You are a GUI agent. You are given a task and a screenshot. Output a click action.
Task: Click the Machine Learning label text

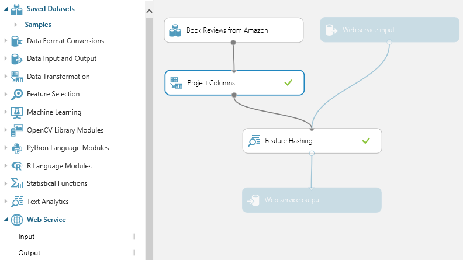(x=54, y=112)
